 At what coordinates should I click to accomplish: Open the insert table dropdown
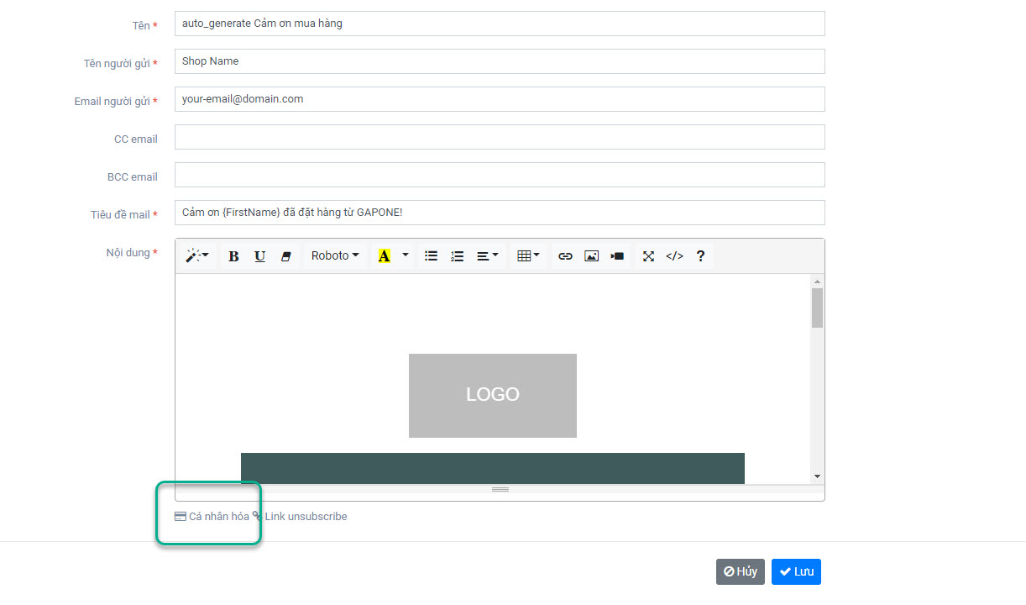pos(528,256)
